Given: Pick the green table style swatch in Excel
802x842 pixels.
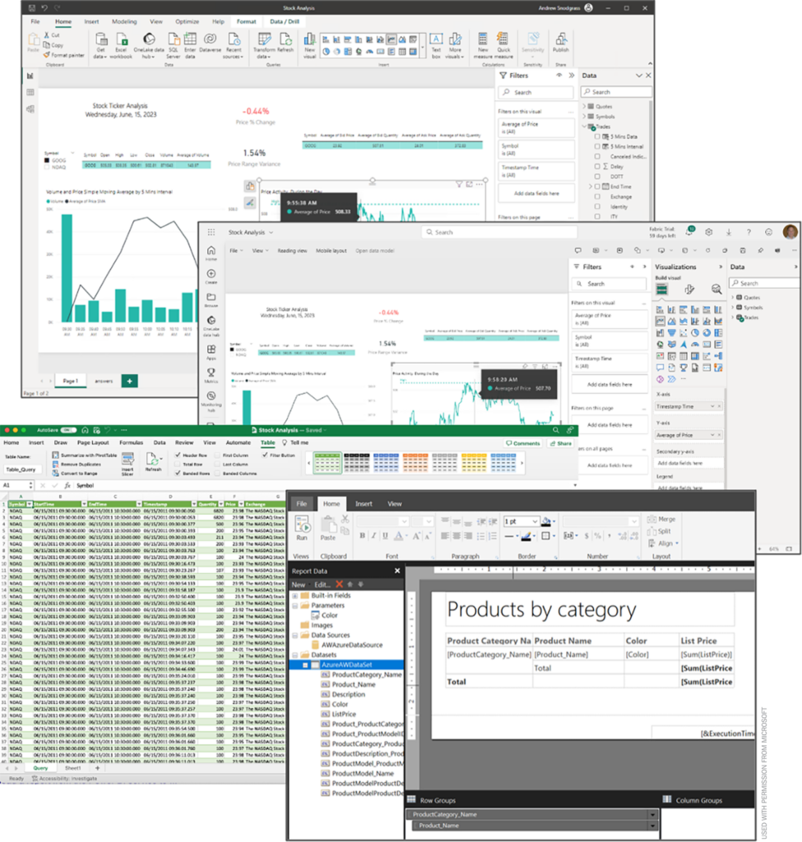Looking at the screenshot, I should tap(327, 462).
